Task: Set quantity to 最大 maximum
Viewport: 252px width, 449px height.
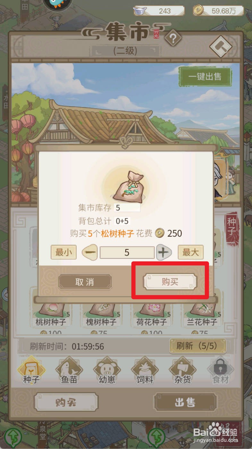Action: pyautogui.click(x=191, y=252)
